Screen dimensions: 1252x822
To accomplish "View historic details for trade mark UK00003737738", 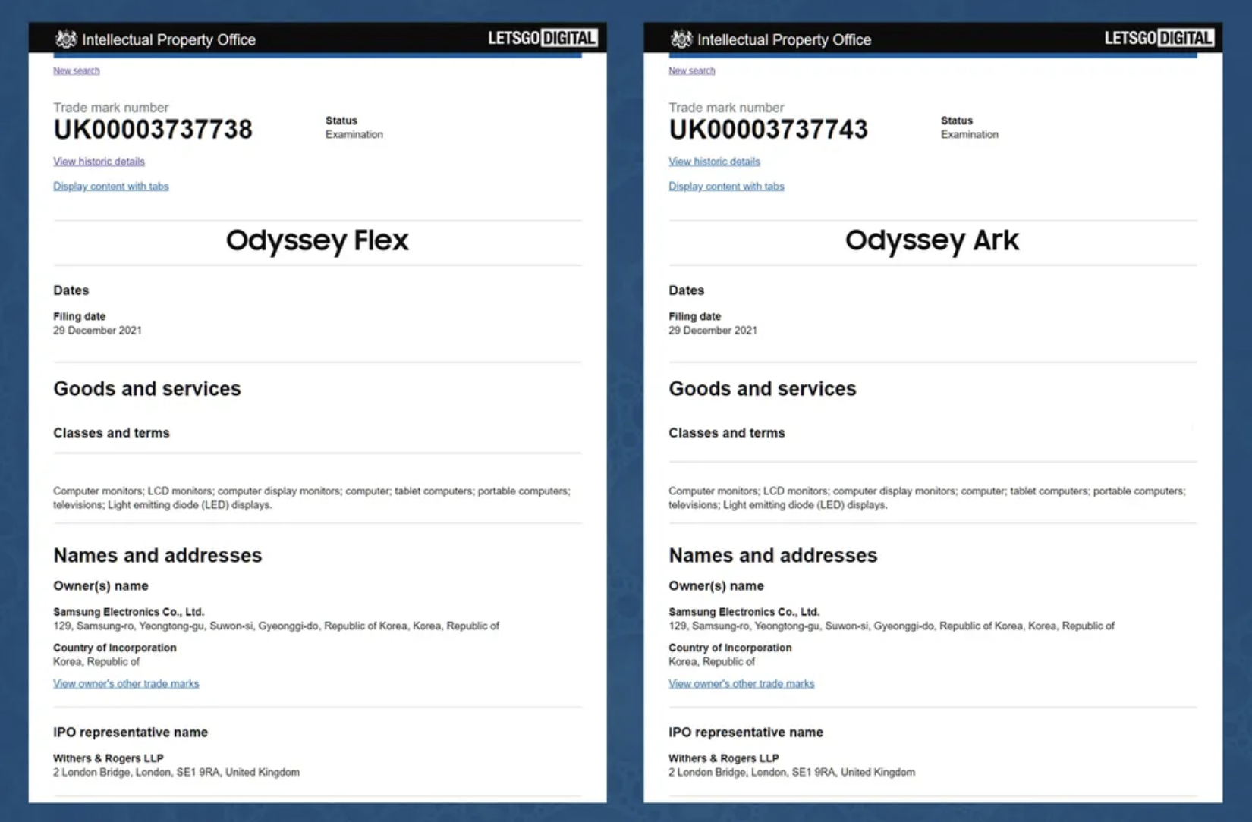I will tap(99, 162).
